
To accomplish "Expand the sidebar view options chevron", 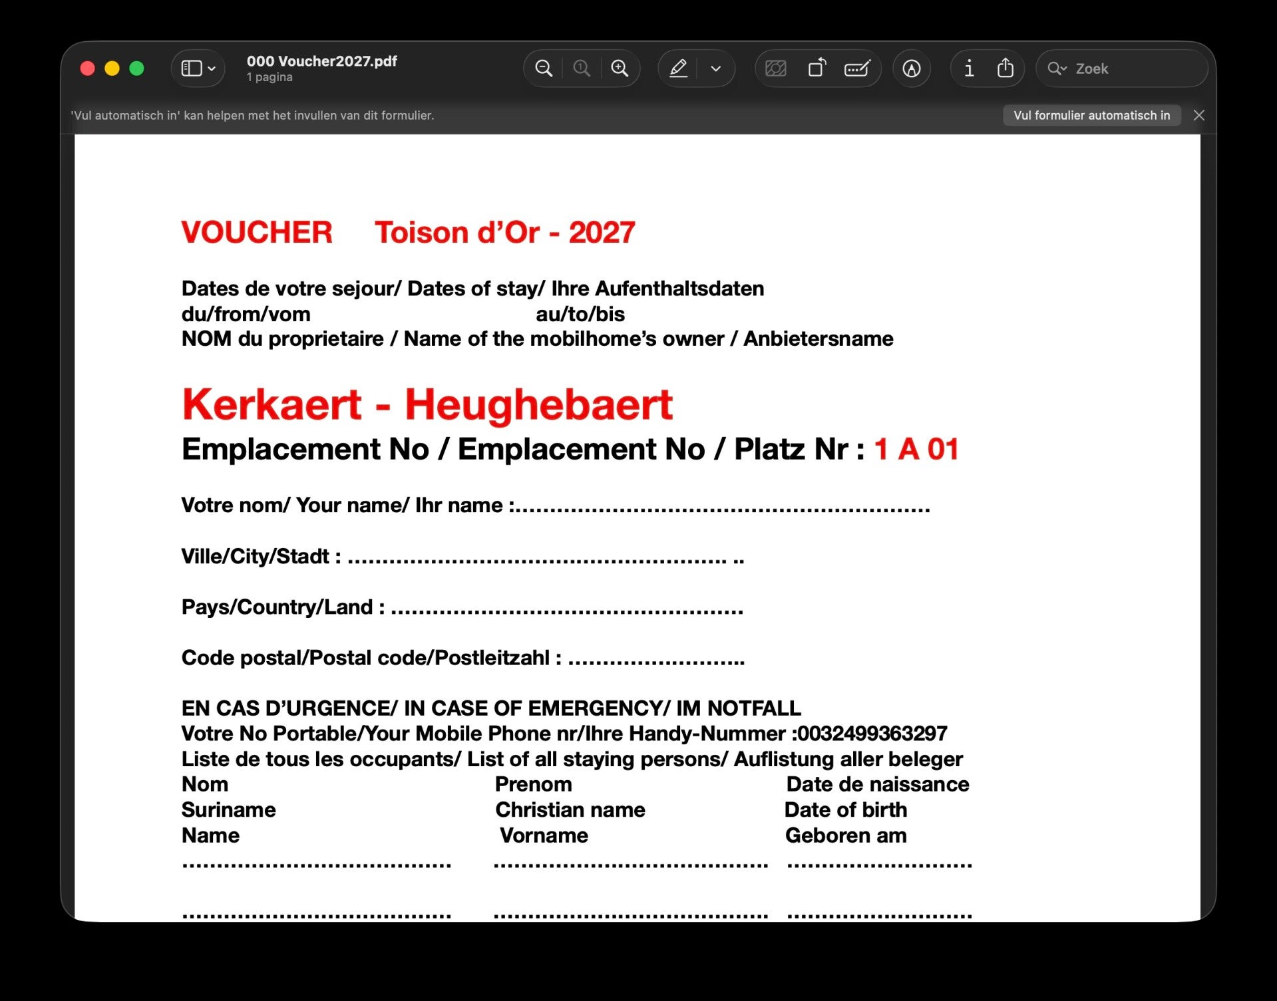I will 212,69.
